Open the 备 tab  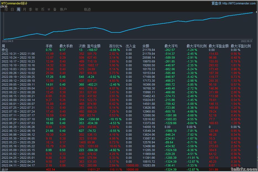point(55,10)
